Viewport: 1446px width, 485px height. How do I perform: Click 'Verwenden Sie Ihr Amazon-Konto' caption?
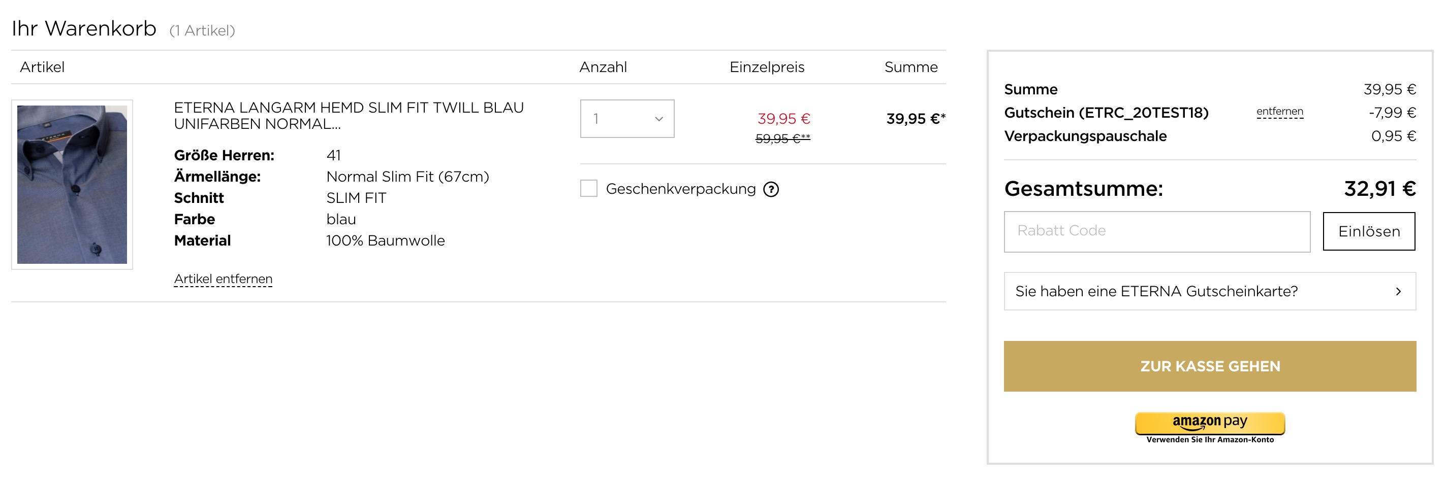click(x=1210, y=440)
